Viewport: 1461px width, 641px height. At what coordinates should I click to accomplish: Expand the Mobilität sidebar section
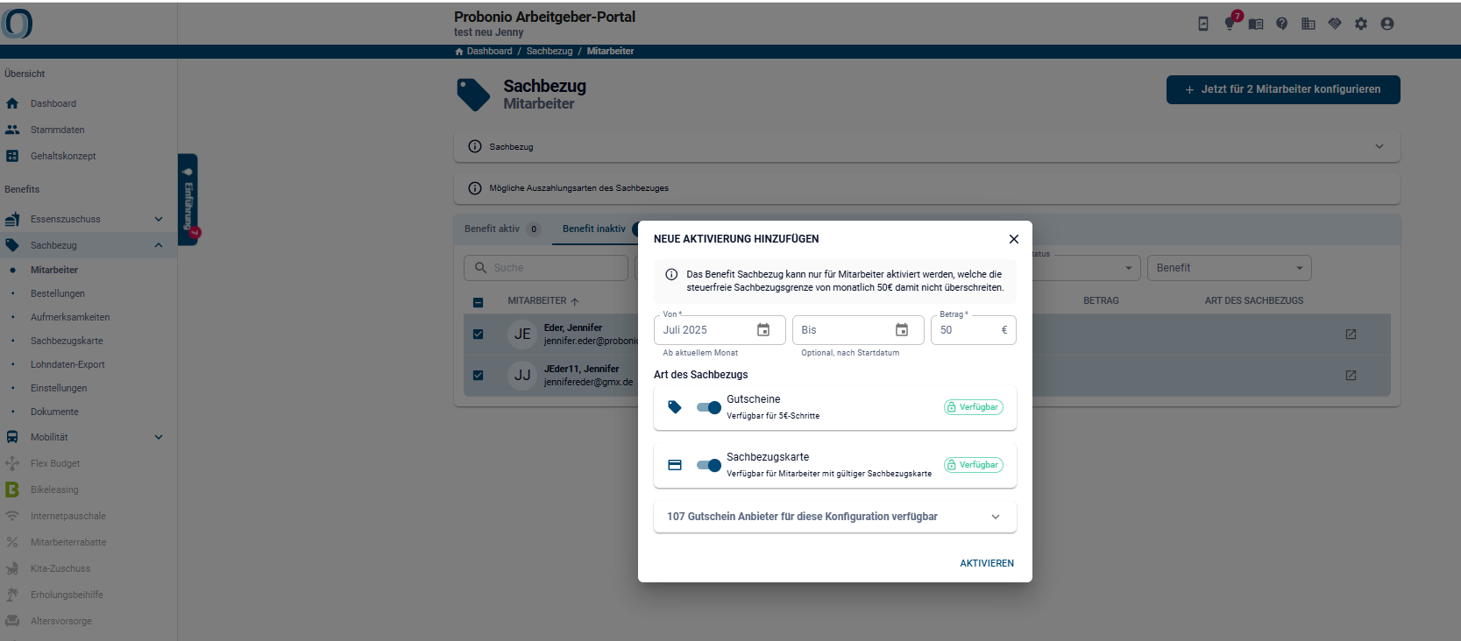[159, 437]
